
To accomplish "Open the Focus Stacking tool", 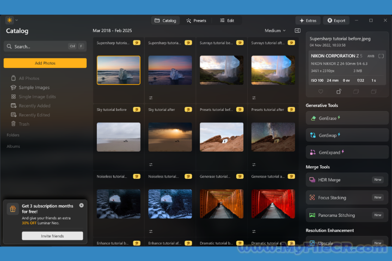I will click(347, 197).
